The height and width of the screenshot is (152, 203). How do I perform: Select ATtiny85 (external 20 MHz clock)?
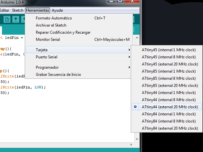click(x=167, y=86)
